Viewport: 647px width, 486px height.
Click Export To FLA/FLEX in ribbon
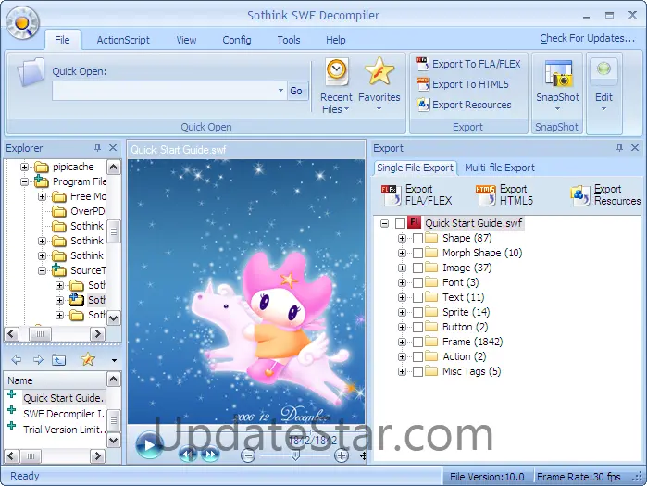(468, 64)
